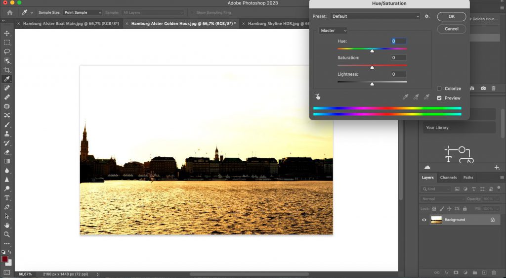Viewport: 506px width, 278px height.
Task: Open the Layers panel menu
Action: [502, 178]
